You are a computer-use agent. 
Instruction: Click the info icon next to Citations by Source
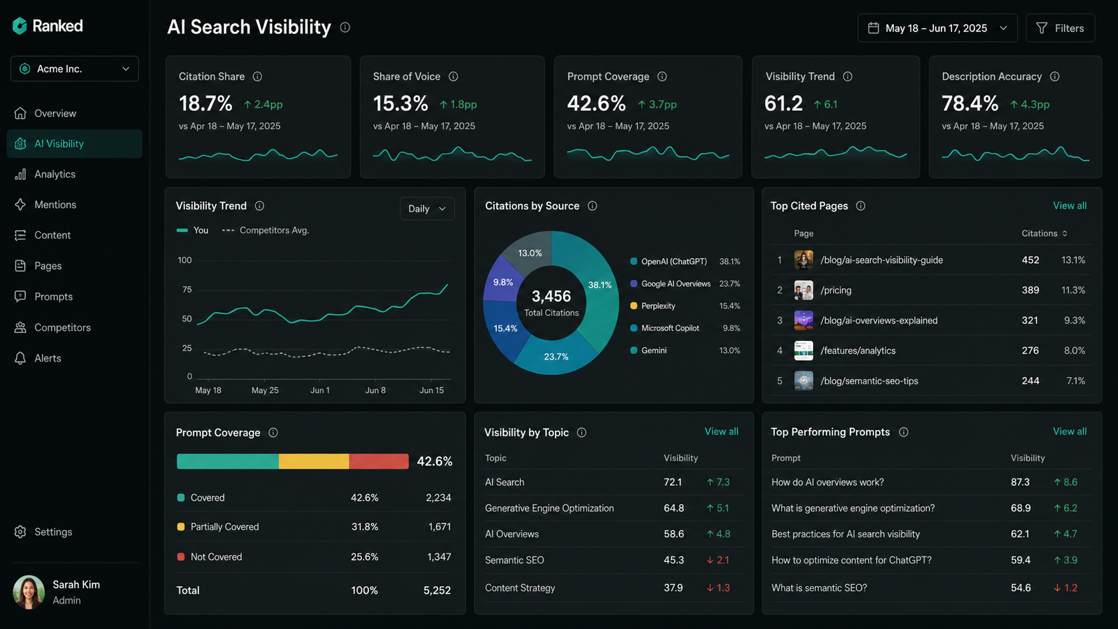click(592, 206)
